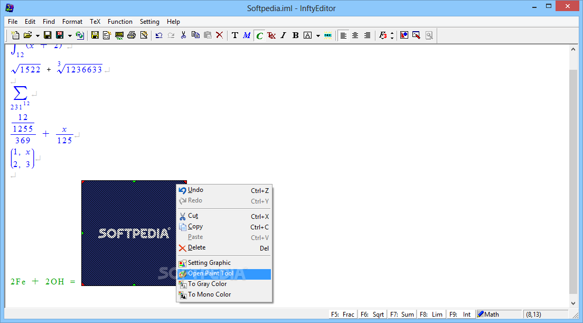Click the 2Fe + 2OH chemical formula
Image resolution: width=583 pixels, height=323 pixels.
[x=43, y=281]
